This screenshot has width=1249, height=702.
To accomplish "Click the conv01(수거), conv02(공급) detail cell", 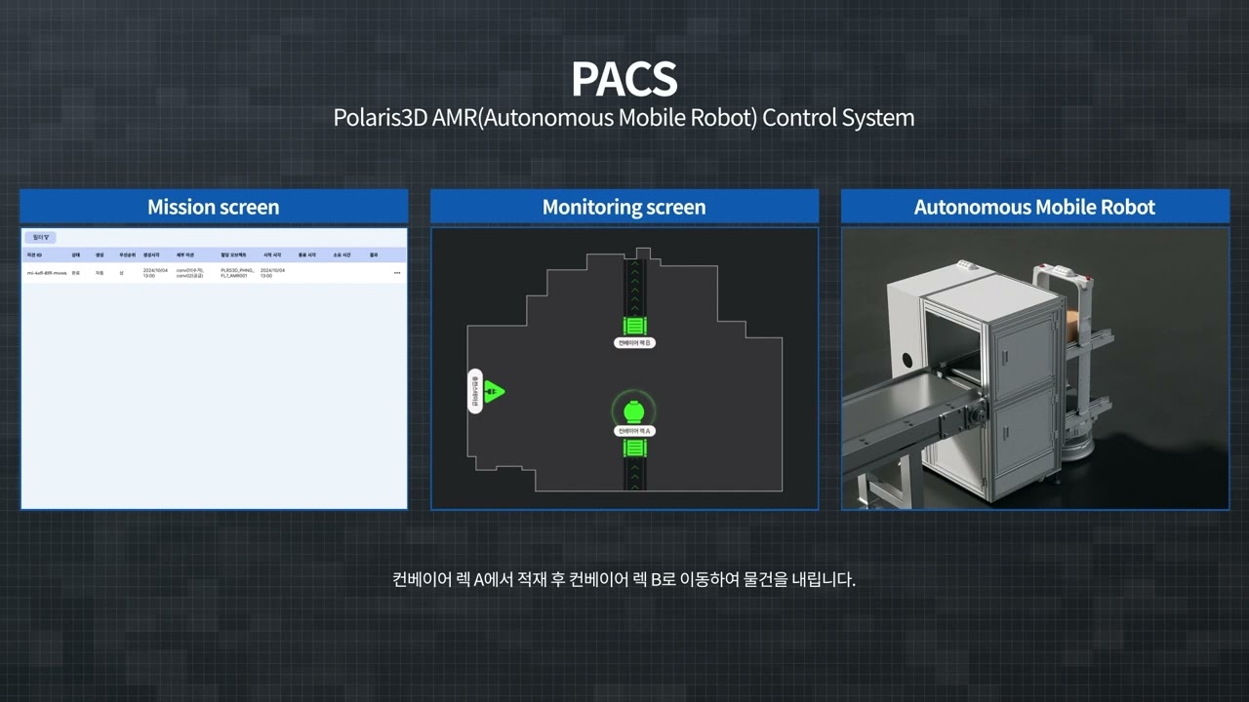I will (x=191, y=273).
